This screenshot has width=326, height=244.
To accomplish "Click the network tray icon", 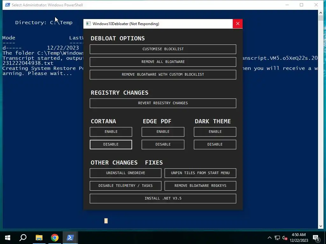I will pos(277,238).
